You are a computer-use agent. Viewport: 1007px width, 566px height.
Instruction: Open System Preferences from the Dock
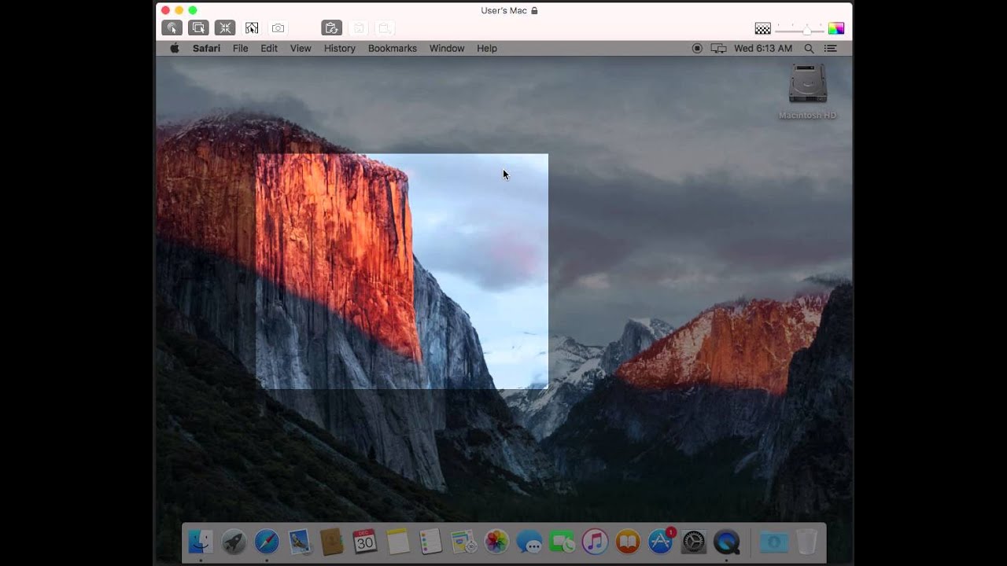click(x=693, y=542)
